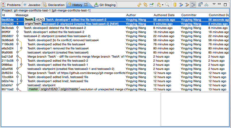Click the Author column header

139,15
